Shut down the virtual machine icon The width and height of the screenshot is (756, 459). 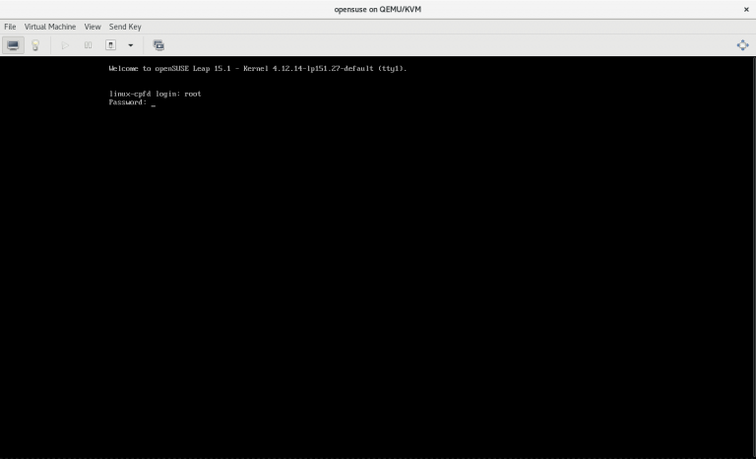tap(111, 45)
